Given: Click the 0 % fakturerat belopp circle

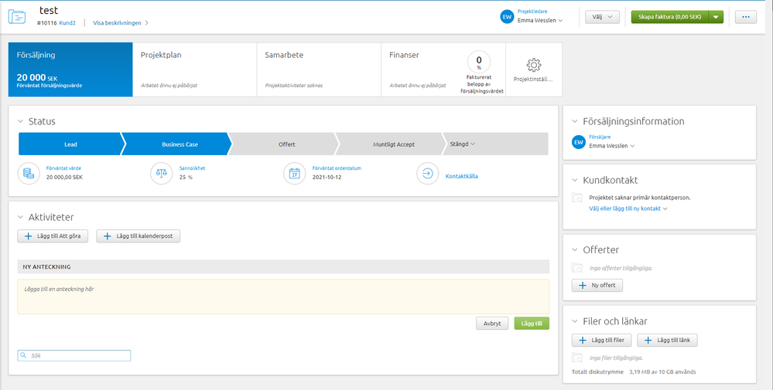Looking at the screenshot, I should coord(479,63).
